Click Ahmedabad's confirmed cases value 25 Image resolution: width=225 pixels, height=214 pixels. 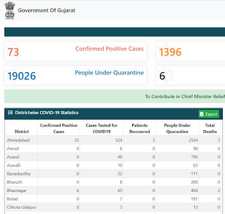[76, 140]
